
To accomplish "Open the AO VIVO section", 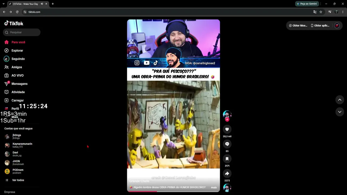I will [17, 76].
